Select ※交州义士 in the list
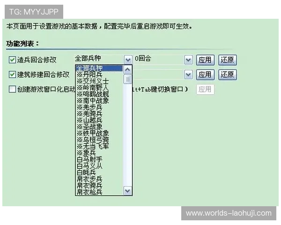The image size is (281, 225). coord(99,81)
